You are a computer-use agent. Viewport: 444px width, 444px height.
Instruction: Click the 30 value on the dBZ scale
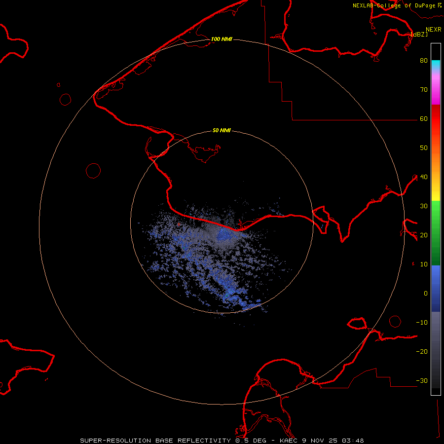point(424,206)
